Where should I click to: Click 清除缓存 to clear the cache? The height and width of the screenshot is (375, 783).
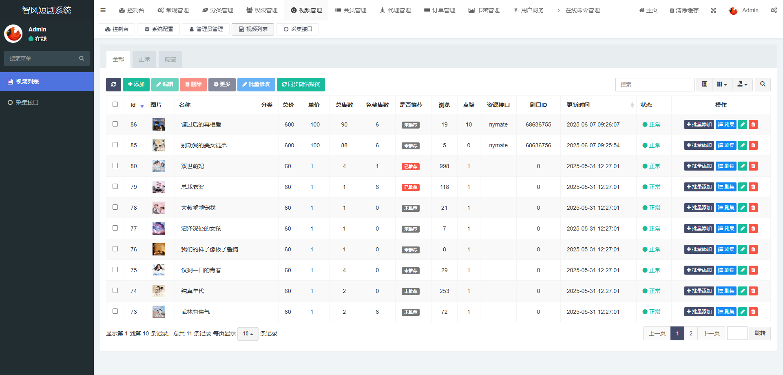tap(684, 10)
